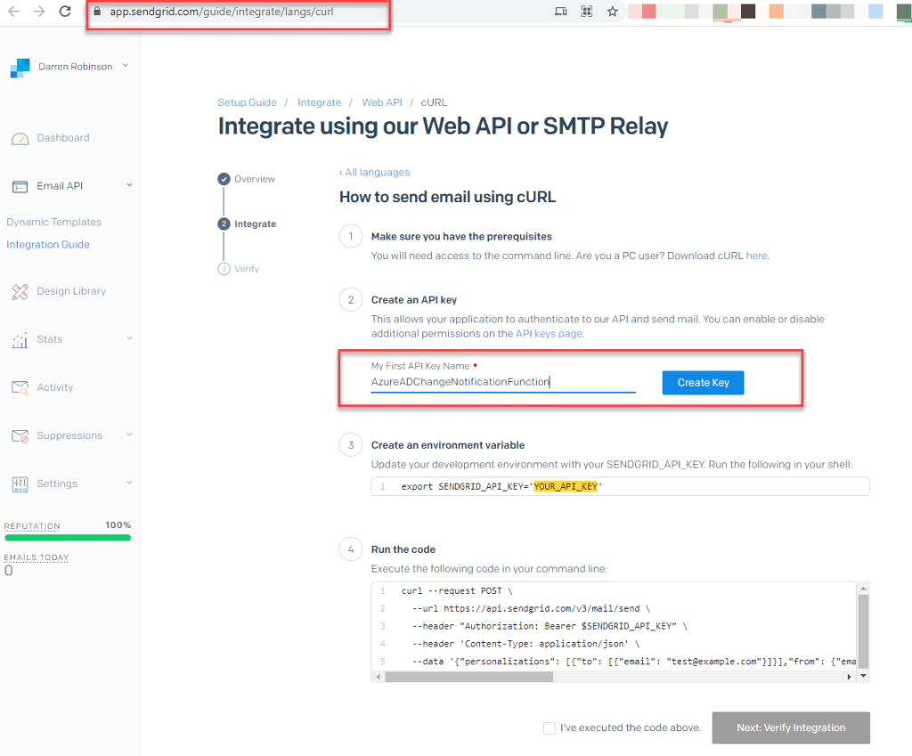Click the Stats chart icon
Image resolution: width=912 pixels, height=756 pixels.
(20, 339)
